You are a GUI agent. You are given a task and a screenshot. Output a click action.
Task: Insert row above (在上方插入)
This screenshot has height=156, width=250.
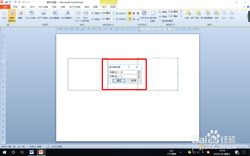tap(32, 15)
